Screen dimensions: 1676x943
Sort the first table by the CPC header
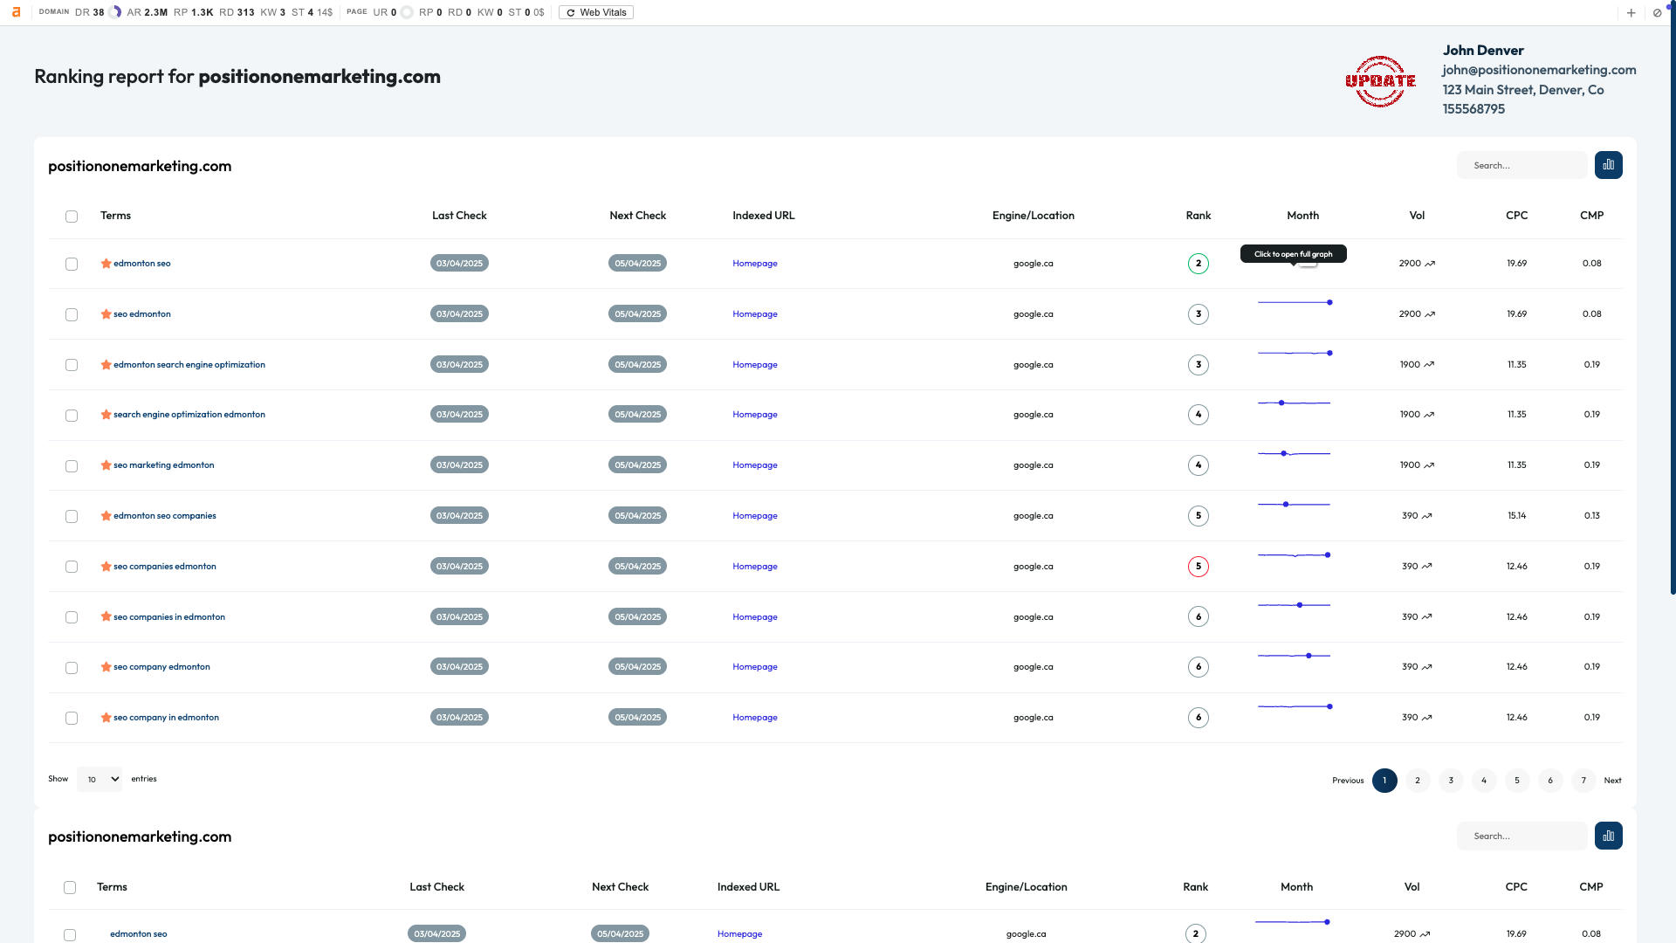[x=1516, y=216]
